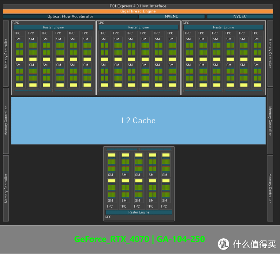Click Raster Engine in the middle top GPC

click(138, 27)
